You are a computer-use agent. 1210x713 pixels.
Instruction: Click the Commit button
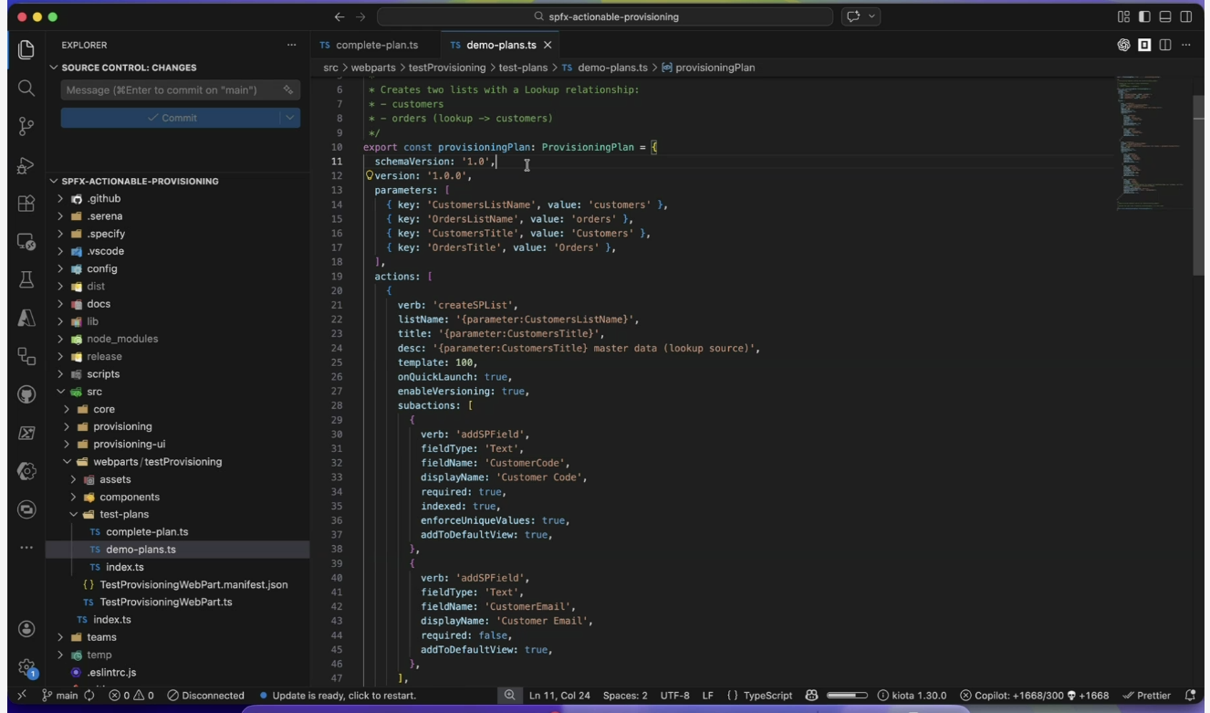[171, 118]
